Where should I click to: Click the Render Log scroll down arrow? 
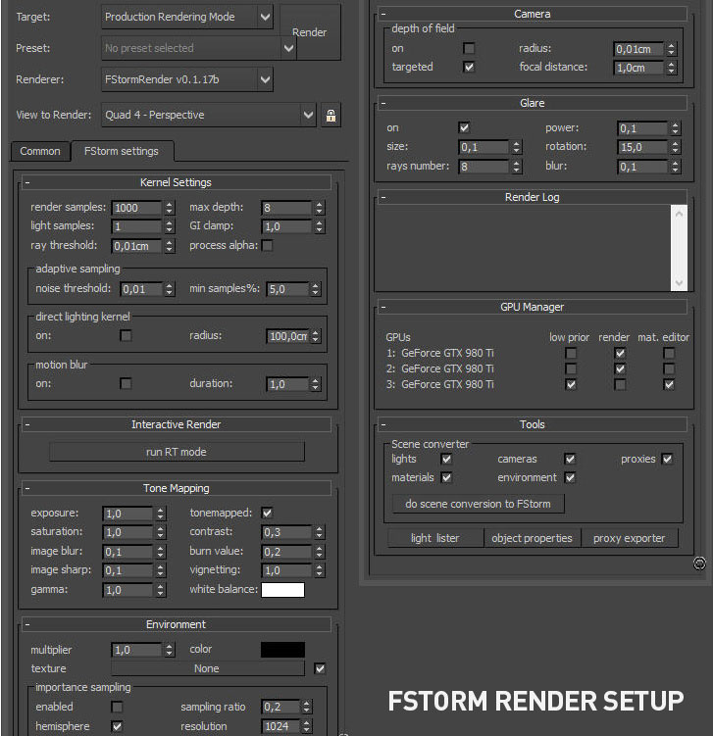click(680, 283)
